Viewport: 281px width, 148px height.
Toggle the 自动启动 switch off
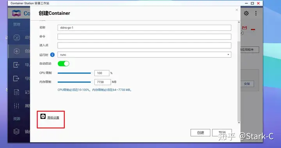click(x=64, y=64)
